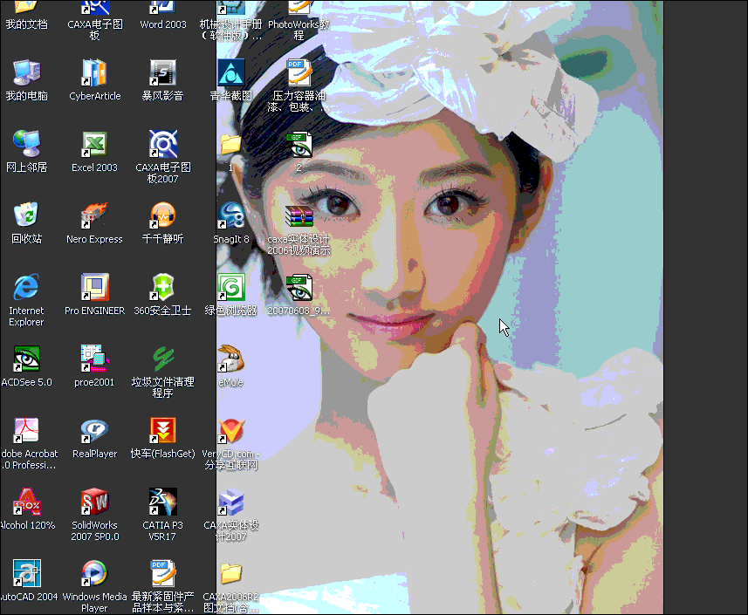Select the 我的文档 icon label
This screenshot has height=615, width=748.
[x=27, y=24]
